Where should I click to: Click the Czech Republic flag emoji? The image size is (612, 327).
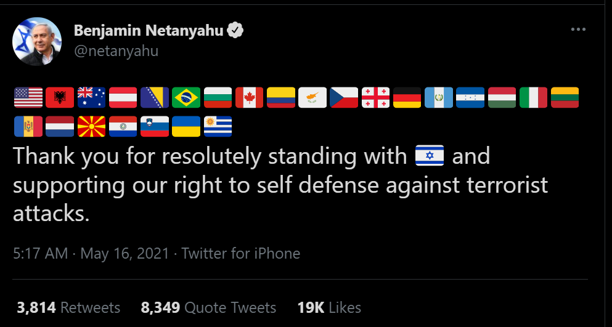(x=344, y=97)
